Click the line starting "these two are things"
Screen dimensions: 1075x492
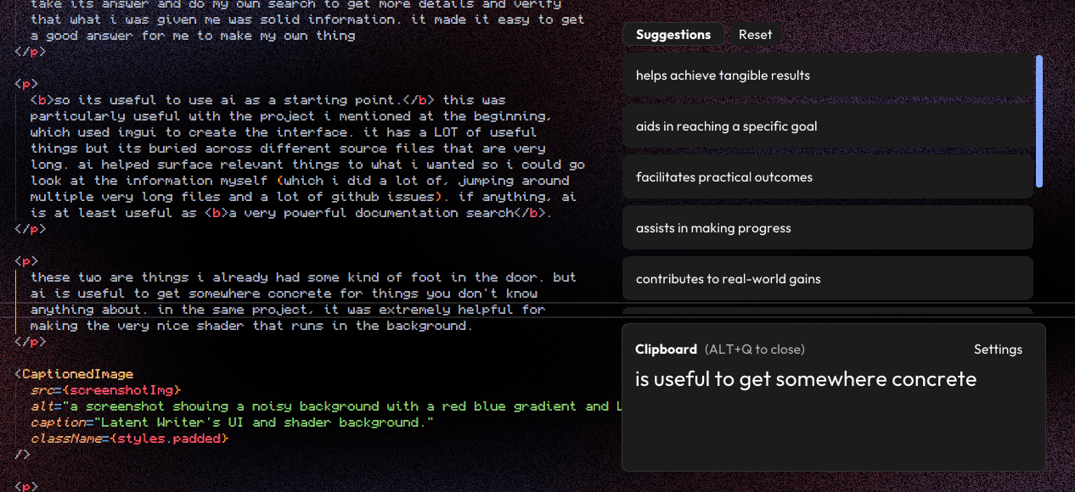[303, 277]
